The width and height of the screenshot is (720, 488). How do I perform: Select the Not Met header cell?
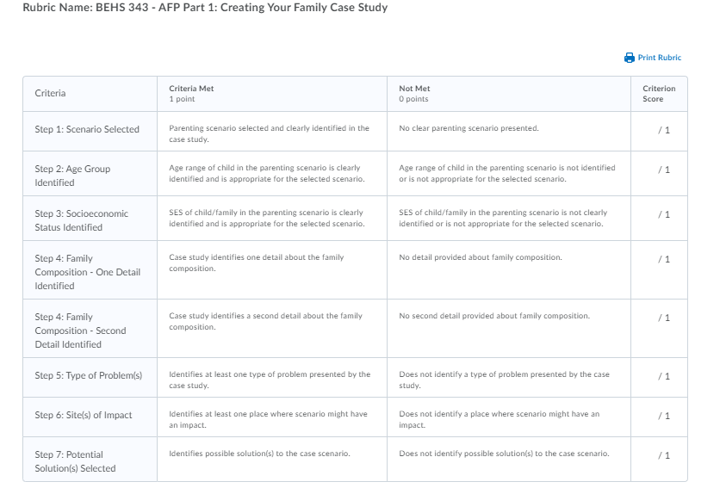click(x=509, y=94)
